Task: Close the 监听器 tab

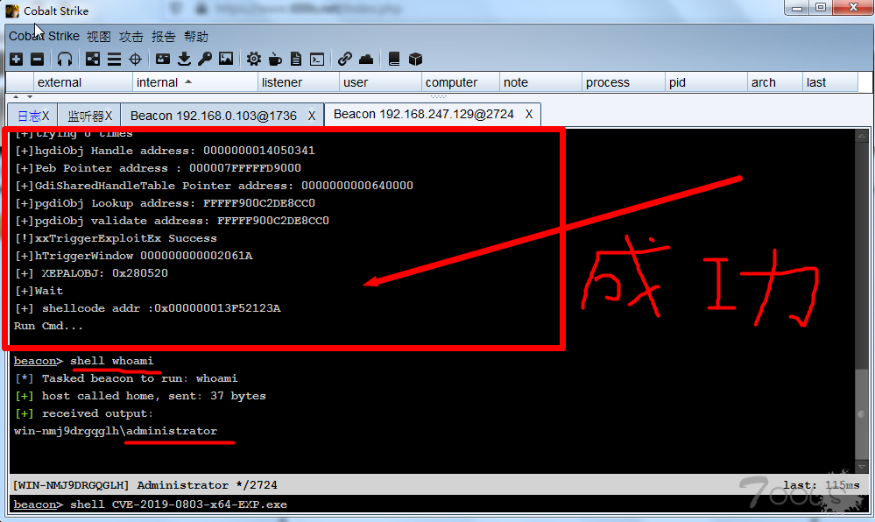Action: click(109, 116)
